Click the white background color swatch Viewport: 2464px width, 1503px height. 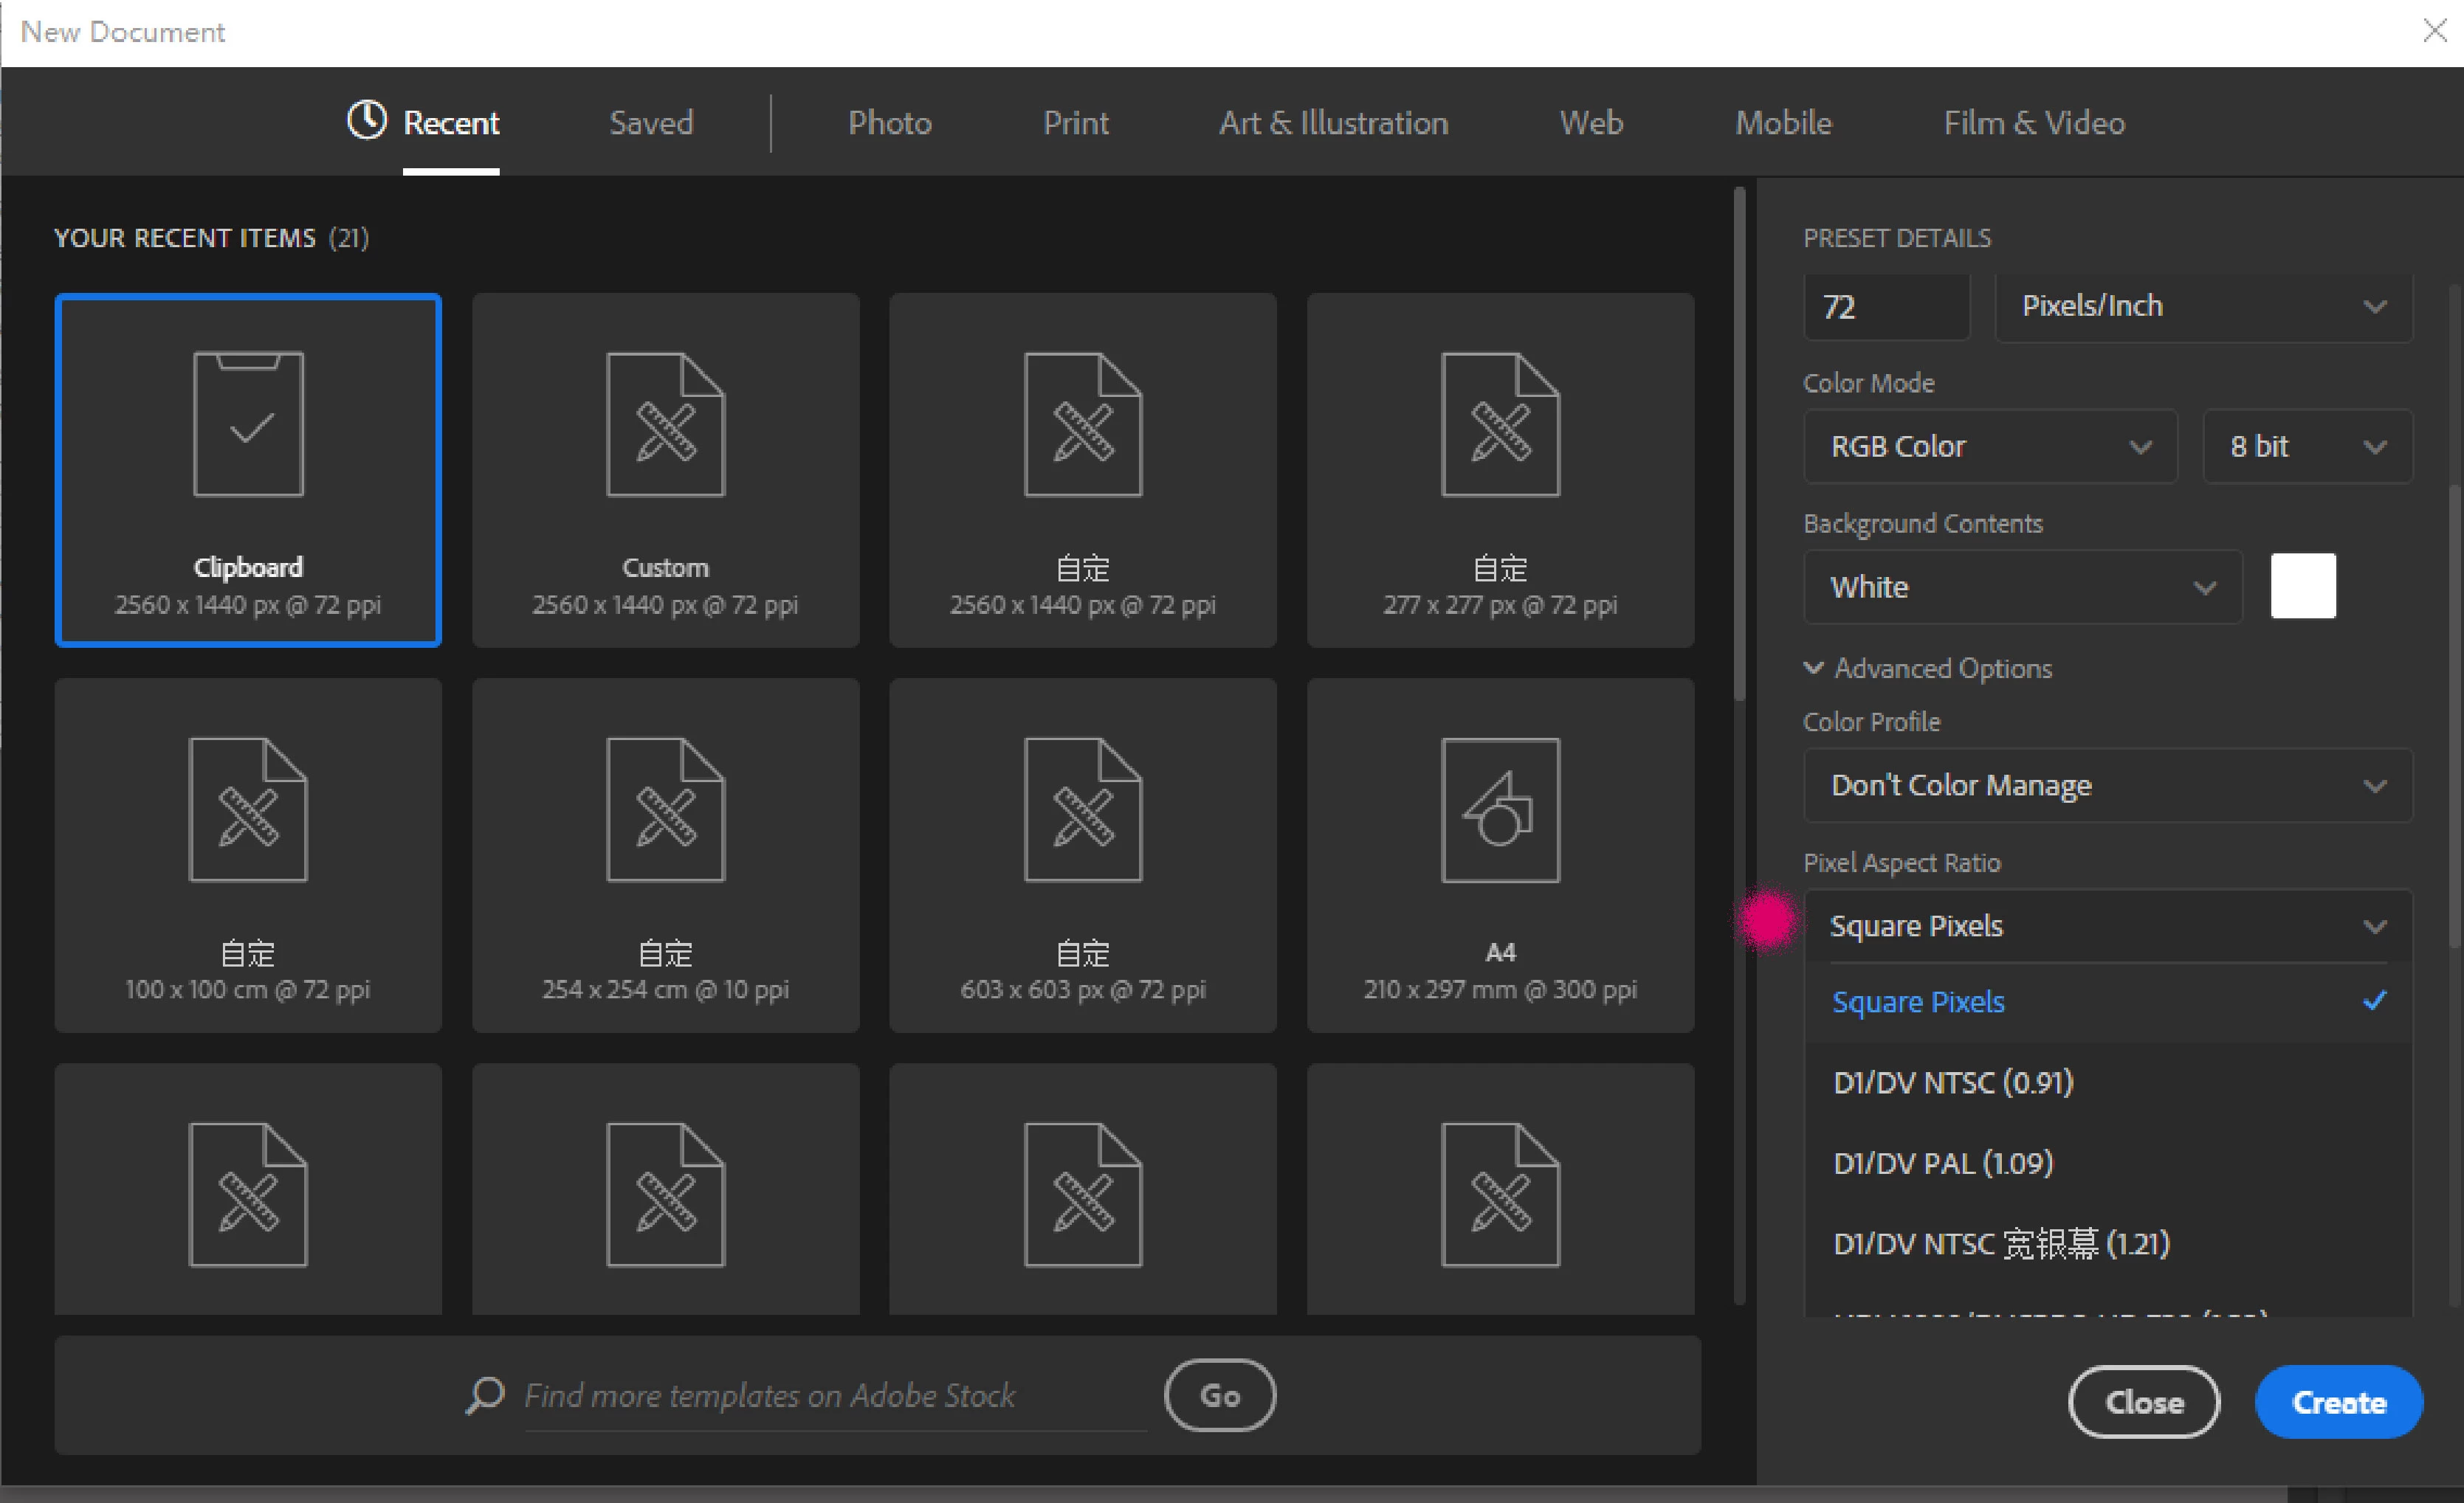click(x=2303, y=587)
